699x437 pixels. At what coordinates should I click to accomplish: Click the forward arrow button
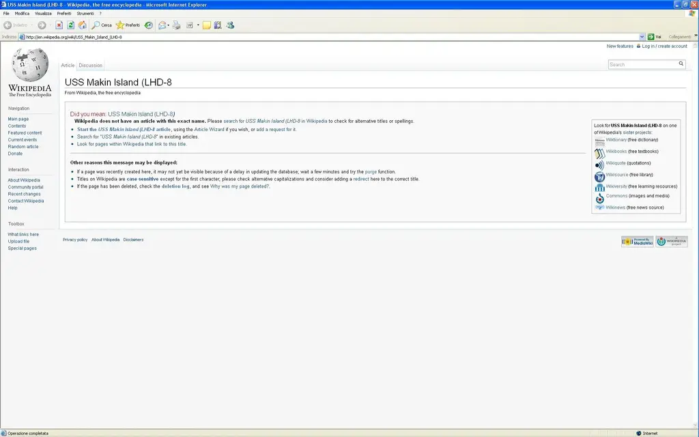[x=42, y=25]
